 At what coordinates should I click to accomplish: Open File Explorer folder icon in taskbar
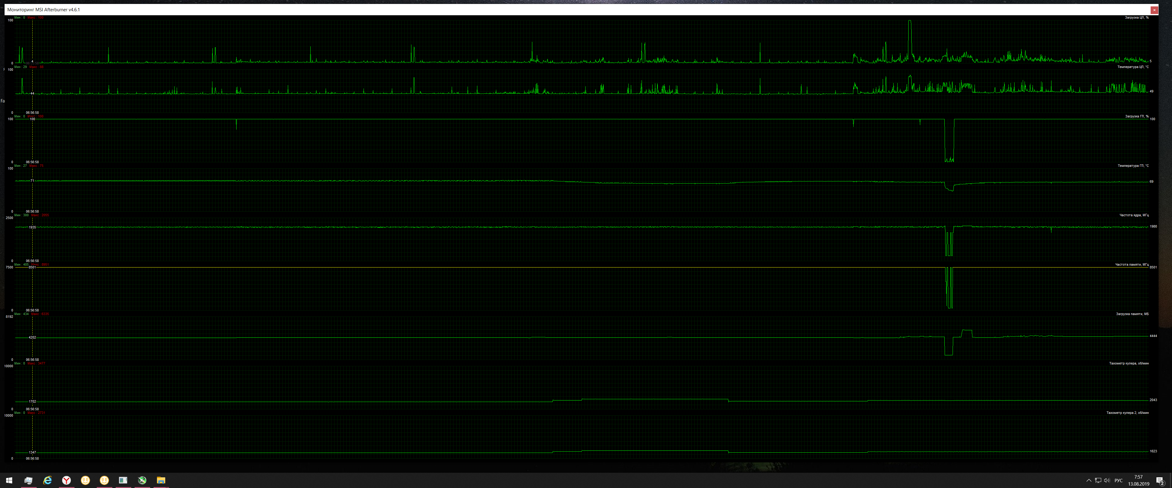(x=161, y=480)
